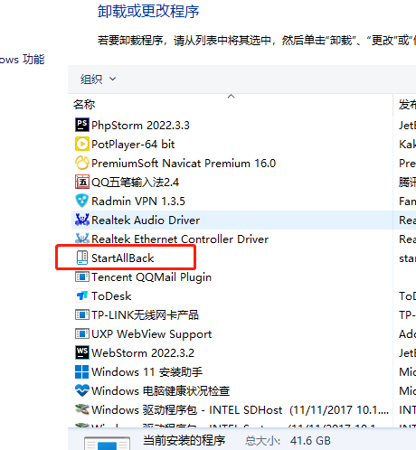Image resolution: width=416 pixels, height=450 pixels.
Task: Click the PotPlayer-64 bit icon
Action: [x=82, y=144]
